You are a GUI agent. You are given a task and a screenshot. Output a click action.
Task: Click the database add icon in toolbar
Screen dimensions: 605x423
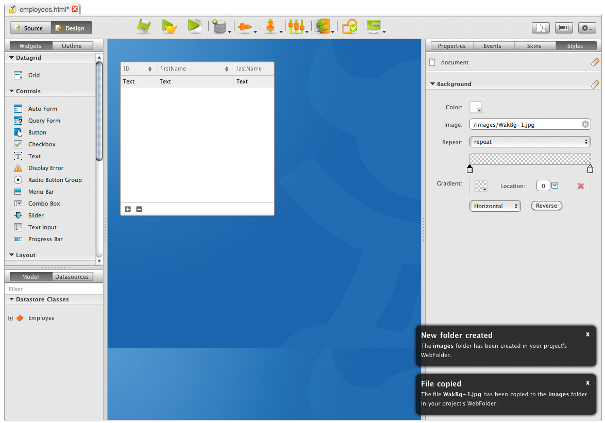pyautogui.click(x=220, y=27)
